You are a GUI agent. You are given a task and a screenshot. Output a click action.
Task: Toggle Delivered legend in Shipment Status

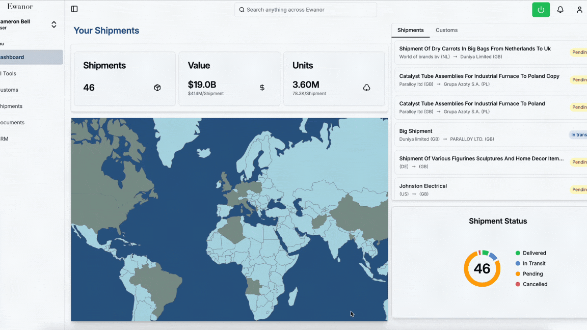(x=533, y=253)
